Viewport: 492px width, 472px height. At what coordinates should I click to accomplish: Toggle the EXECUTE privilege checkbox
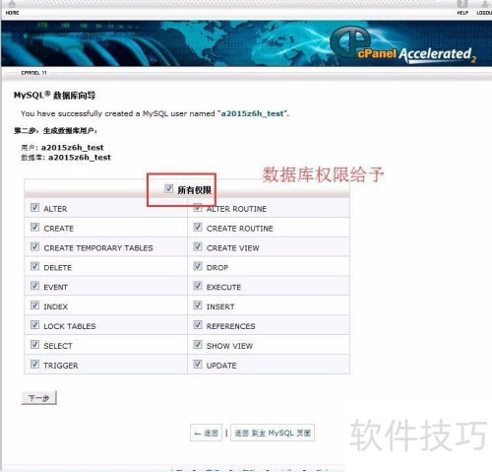[x=198, y=286]
